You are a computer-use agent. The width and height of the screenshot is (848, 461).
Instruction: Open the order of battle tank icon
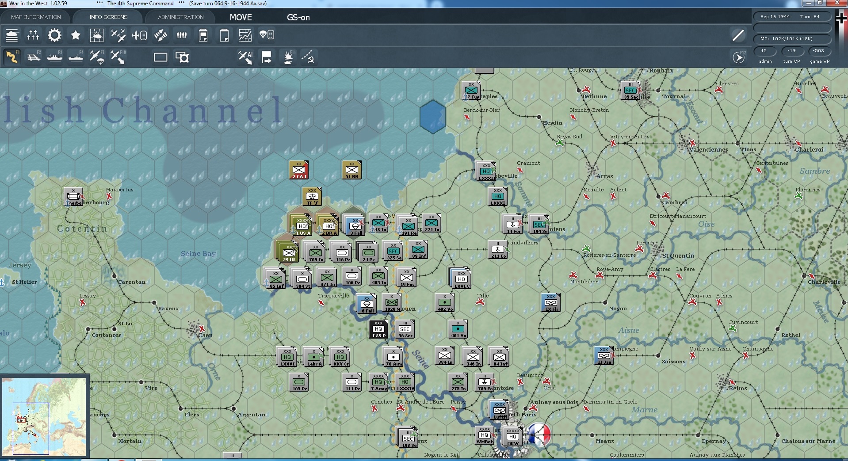pyautogui.click(x=12, y=35)
